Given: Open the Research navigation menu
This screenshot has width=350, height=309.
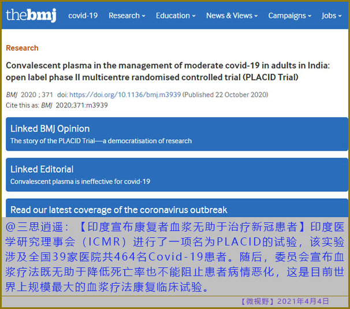Looking at the screenshot, I should [127, 16].
